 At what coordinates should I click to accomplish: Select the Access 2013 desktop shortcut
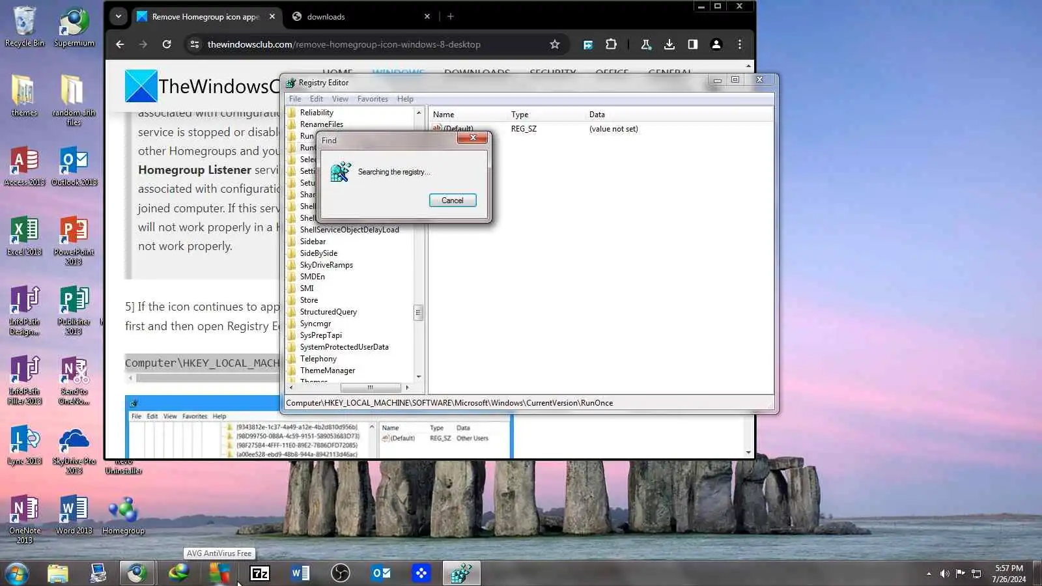coord(24,166)
